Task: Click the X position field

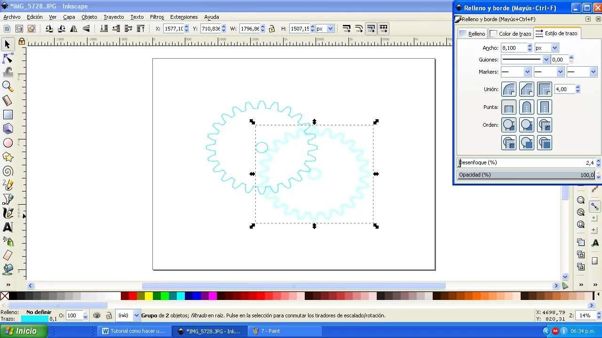Action: tap(173, 29)
